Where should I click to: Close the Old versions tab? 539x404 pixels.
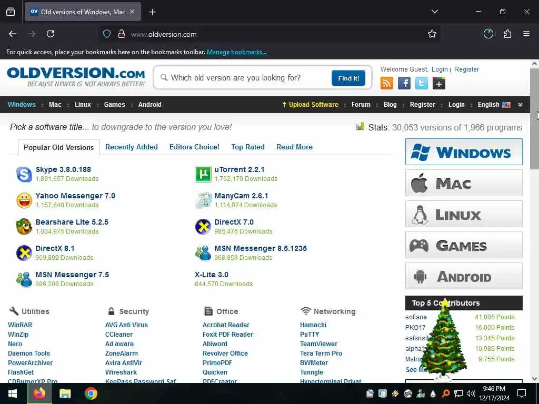(132, 12)
